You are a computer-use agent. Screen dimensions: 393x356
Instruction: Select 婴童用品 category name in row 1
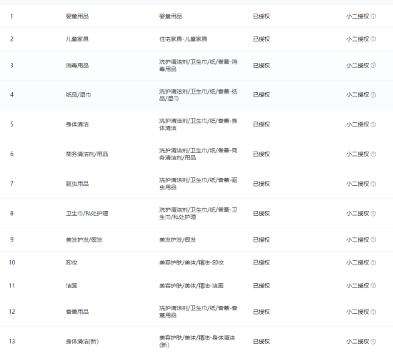(77, 16)
